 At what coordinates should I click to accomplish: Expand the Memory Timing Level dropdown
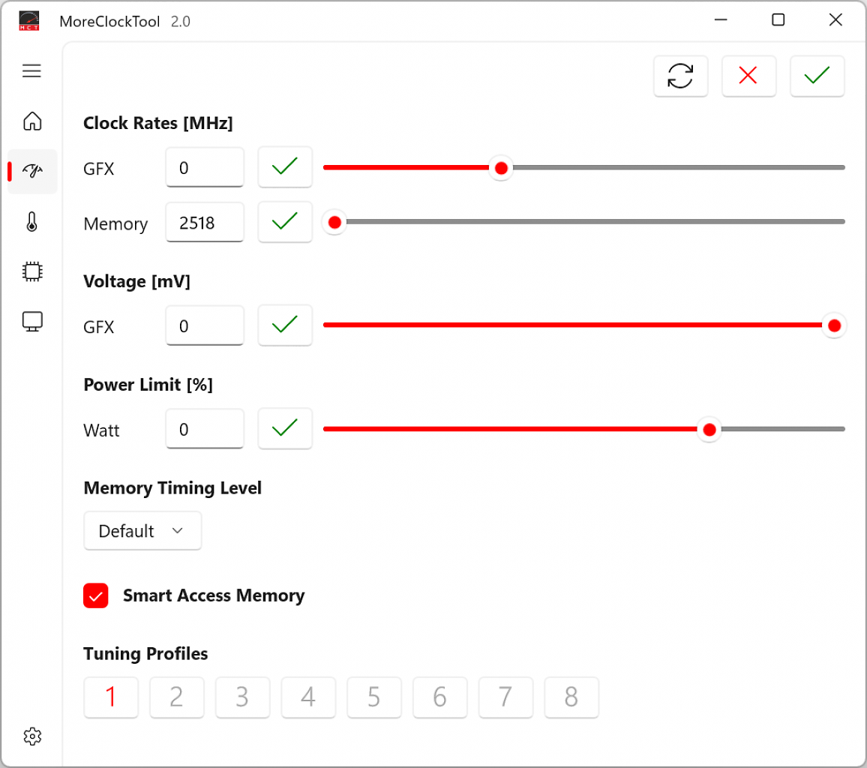tap(142, 531)
